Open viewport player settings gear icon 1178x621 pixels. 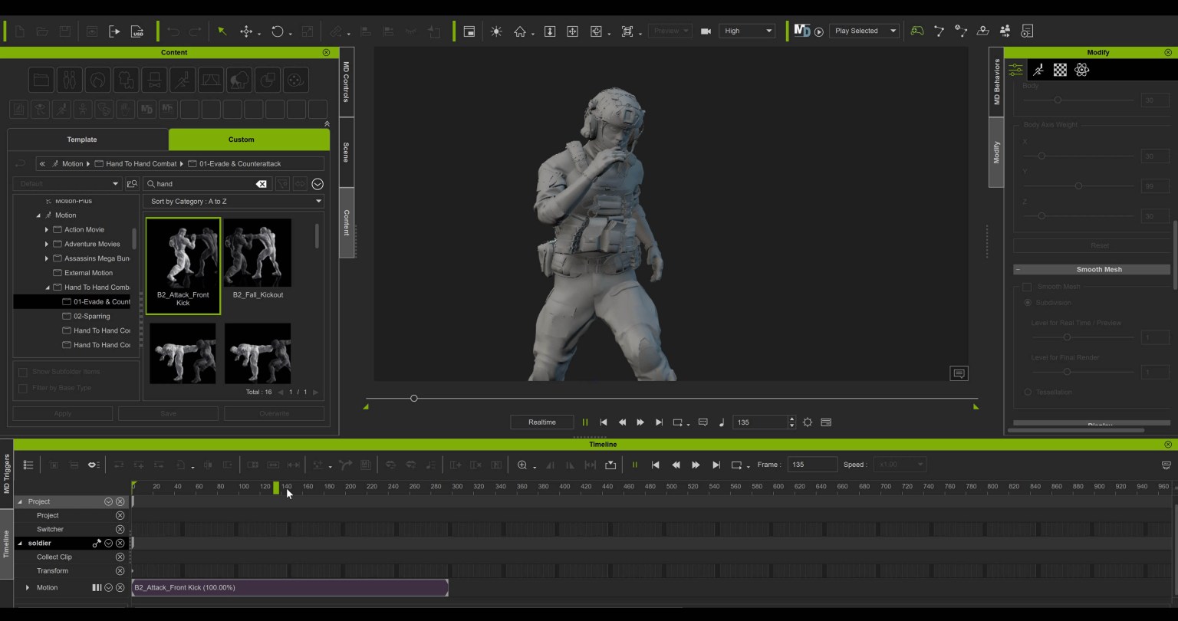[808, 422]
